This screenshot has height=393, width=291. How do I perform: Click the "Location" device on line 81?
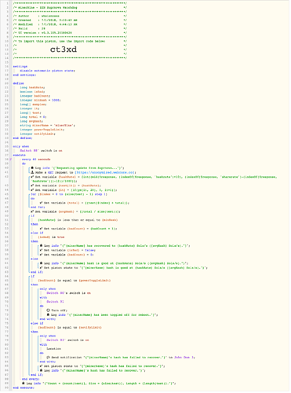54,349
